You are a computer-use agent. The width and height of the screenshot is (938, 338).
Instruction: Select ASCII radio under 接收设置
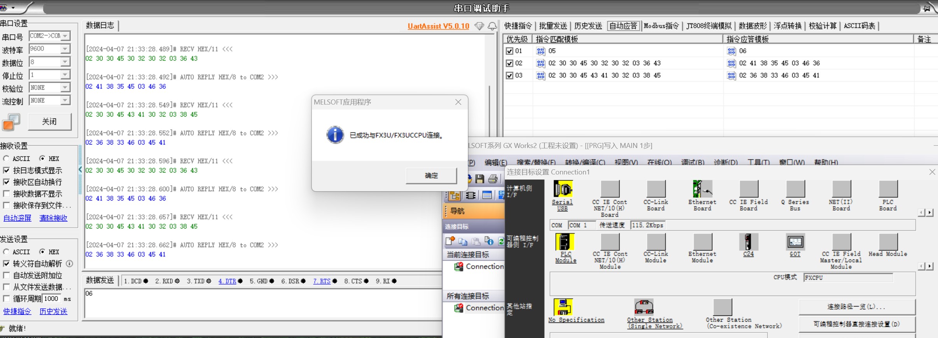[x=6, y=159]
